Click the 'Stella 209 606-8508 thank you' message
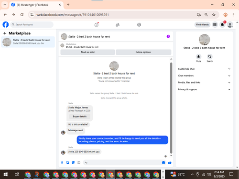 pyautogui.click(x=84, y=152)
